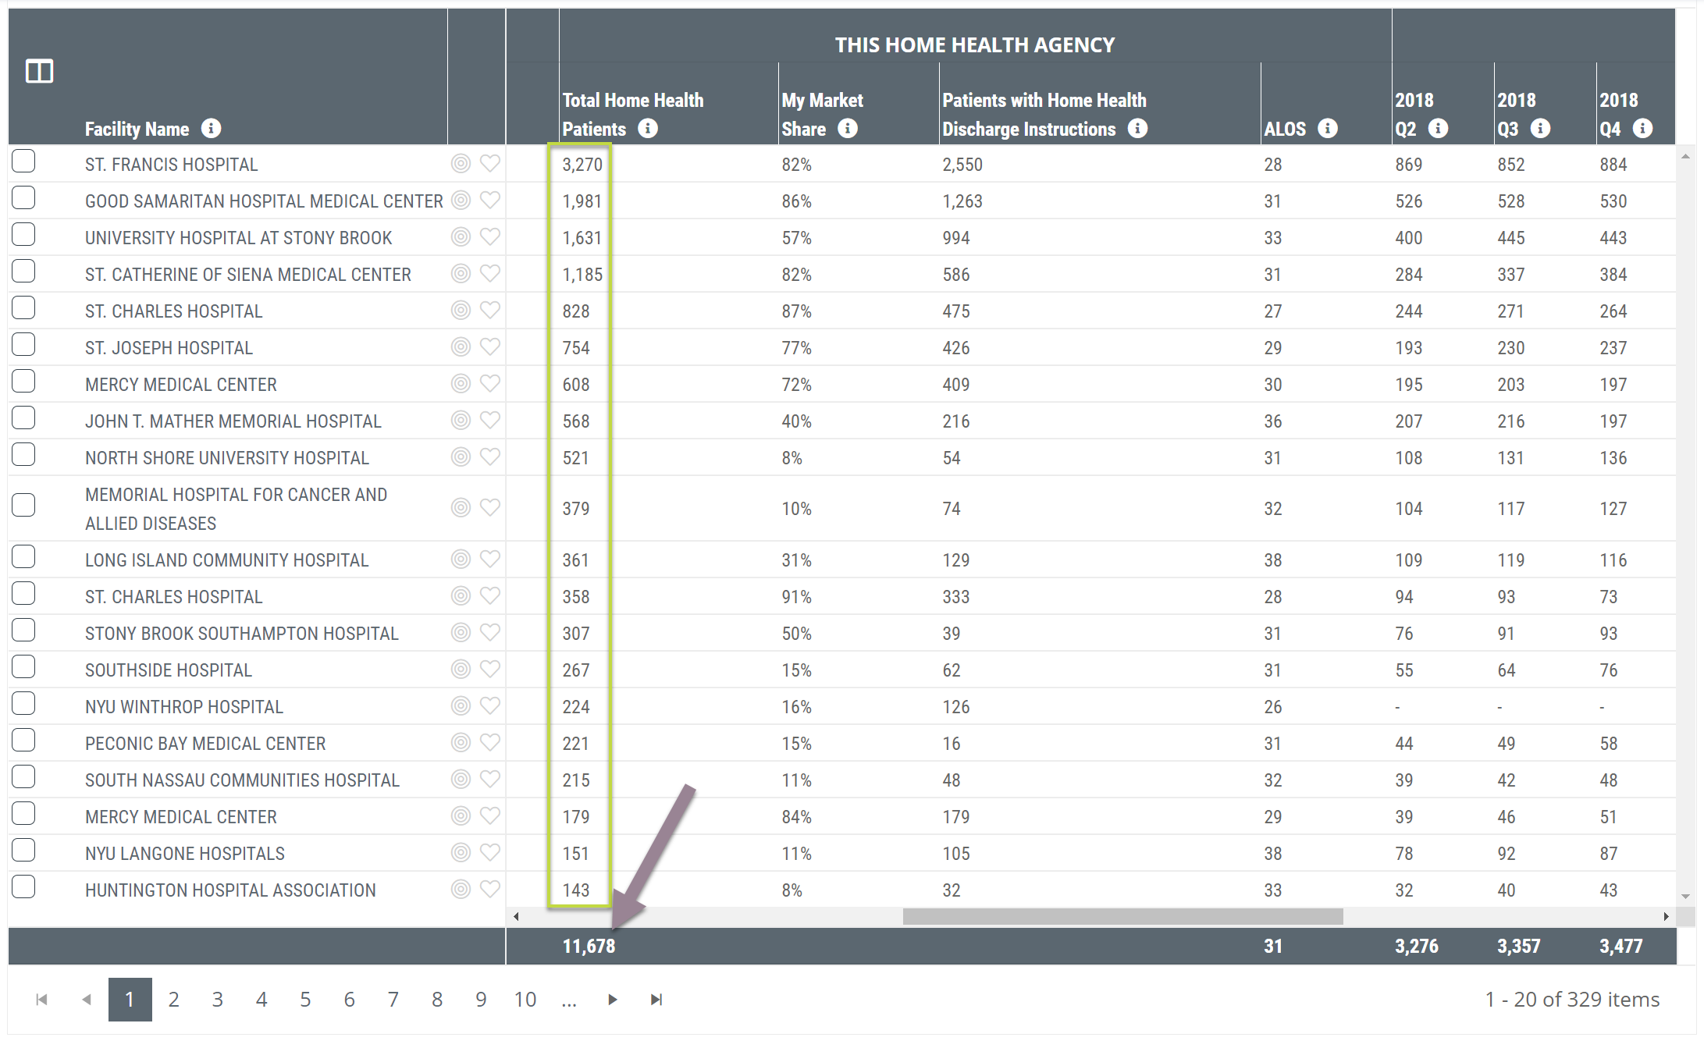Click the column chooser icon in header

[39, 71]
